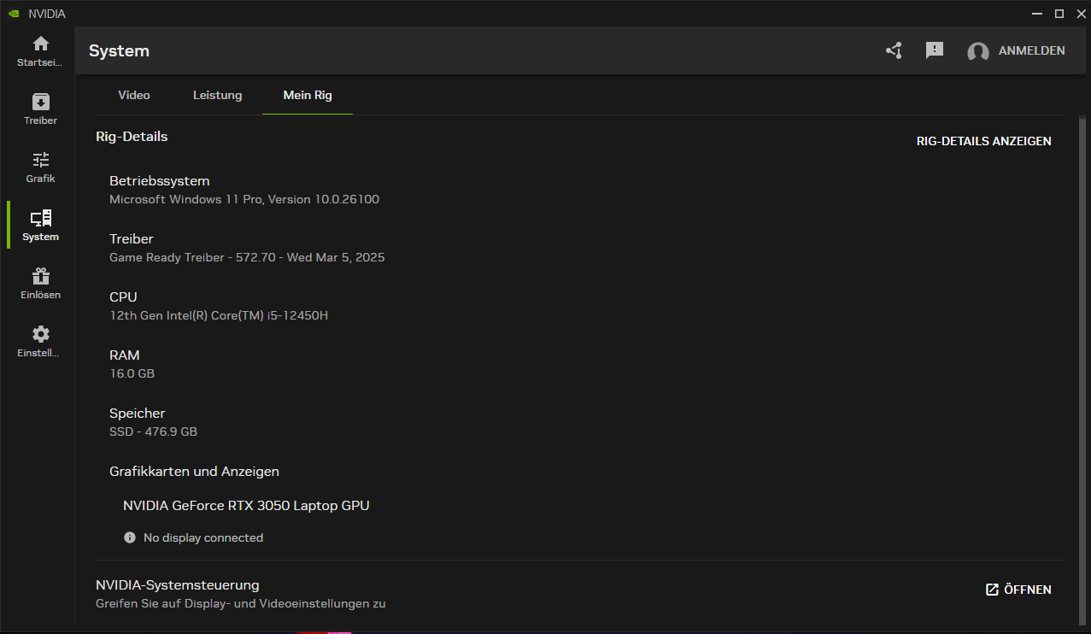Image resolution: width=1091 pixels, height=634 pixels.
Task: Click the CPU label
Action: coord(123,297)
